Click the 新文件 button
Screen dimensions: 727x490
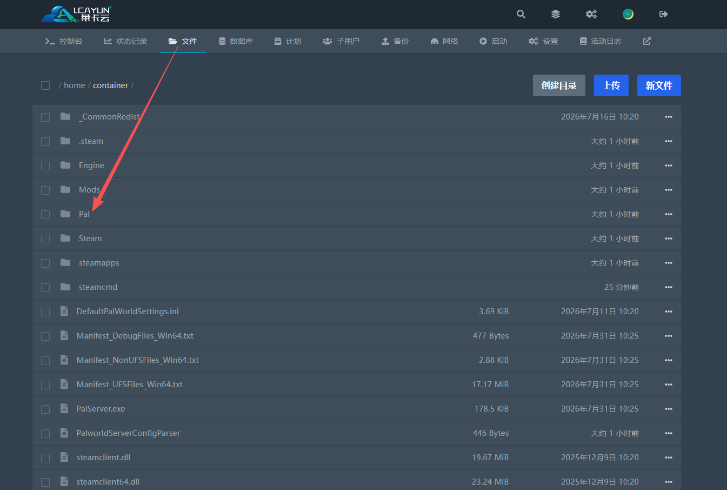tap(659, 85)
